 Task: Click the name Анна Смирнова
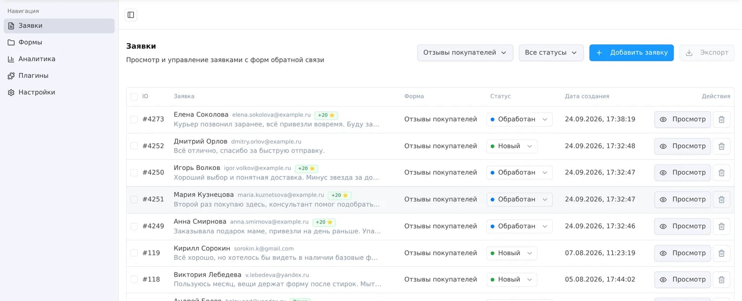[x=200, y=222]
